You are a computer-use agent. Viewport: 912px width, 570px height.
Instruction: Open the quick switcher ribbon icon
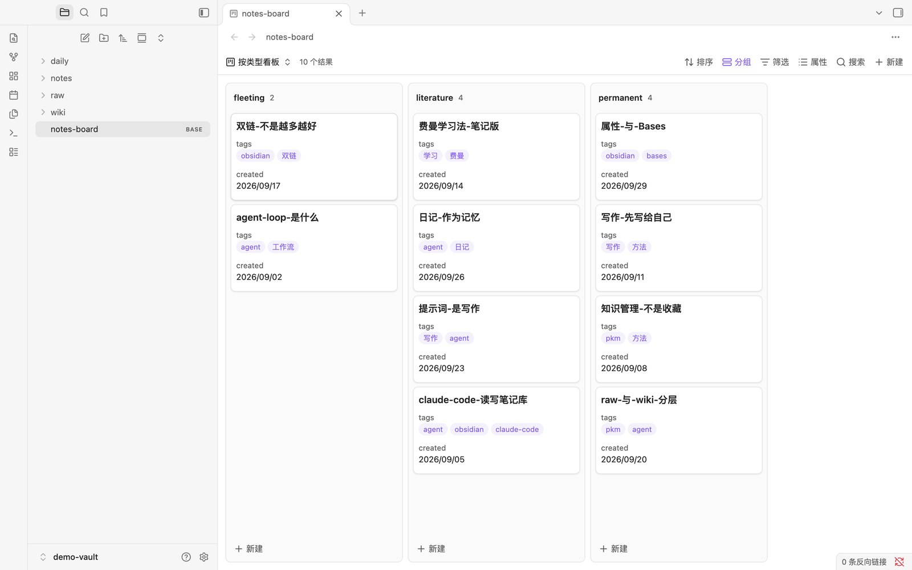click(14, 38)
